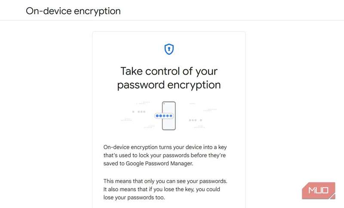The height and width of the screenshot is (208, 344).
Task: Click the "lose your passwords too" text
Action: 135,198
